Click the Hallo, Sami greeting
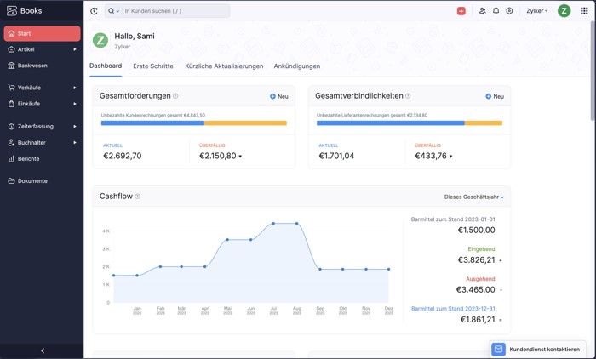 pyautogui.click(x=135, y=36)
